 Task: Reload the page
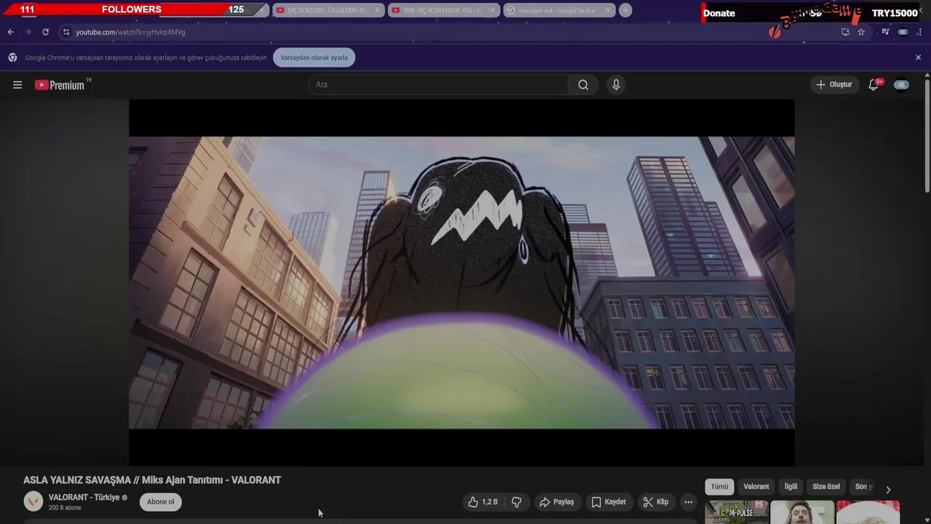pyautogui.click(x=45, y=32)
